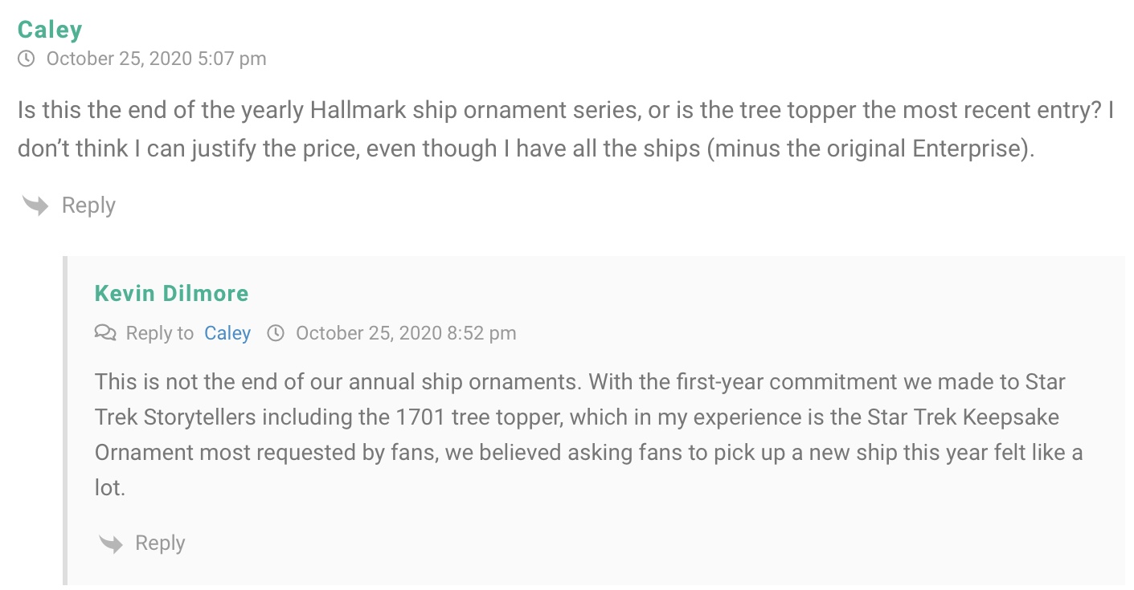Click "Keepsake" in Kevin Dilmore's reply
The height and width of the screenshot is (590, 1134).
[1013, 417]
